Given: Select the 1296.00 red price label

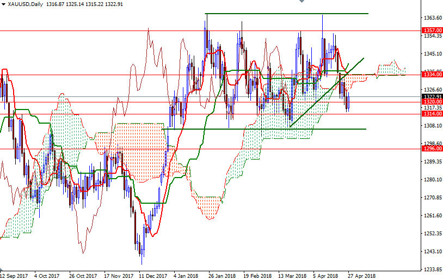Looking at the screenshot, I should tap(432, 149).
